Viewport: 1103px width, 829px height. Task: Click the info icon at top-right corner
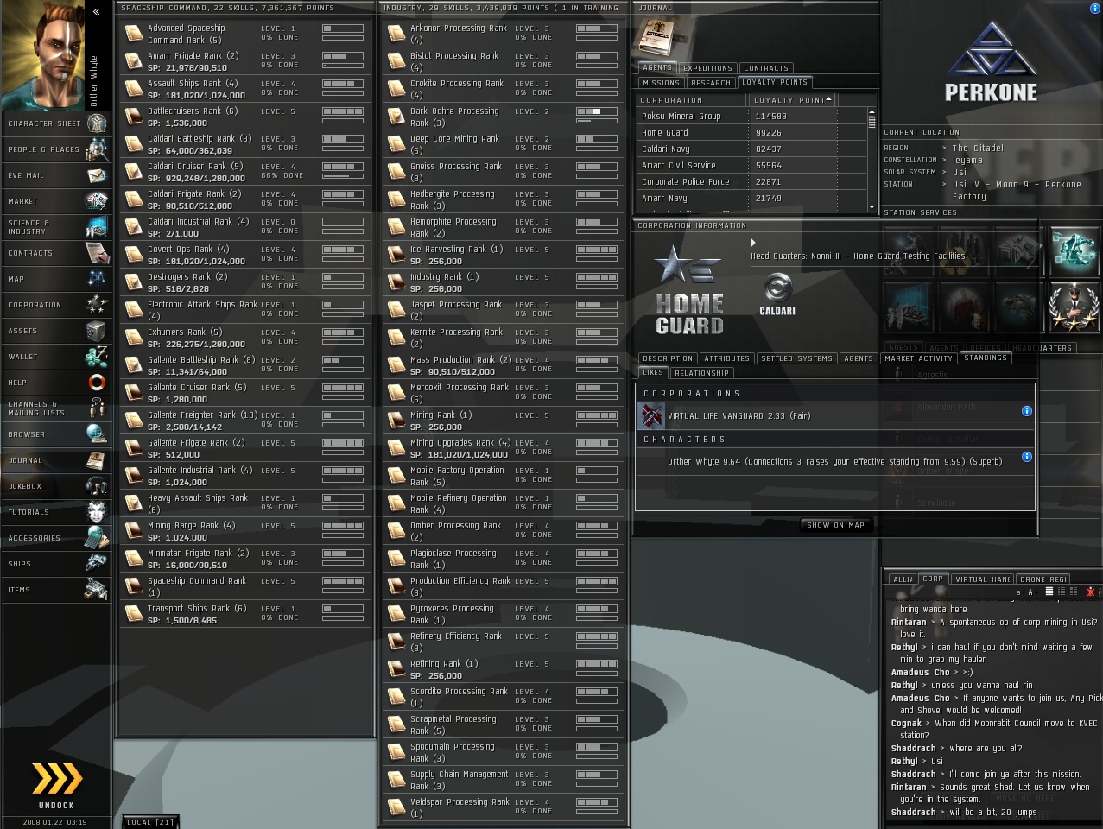(x=1095, y=8)
